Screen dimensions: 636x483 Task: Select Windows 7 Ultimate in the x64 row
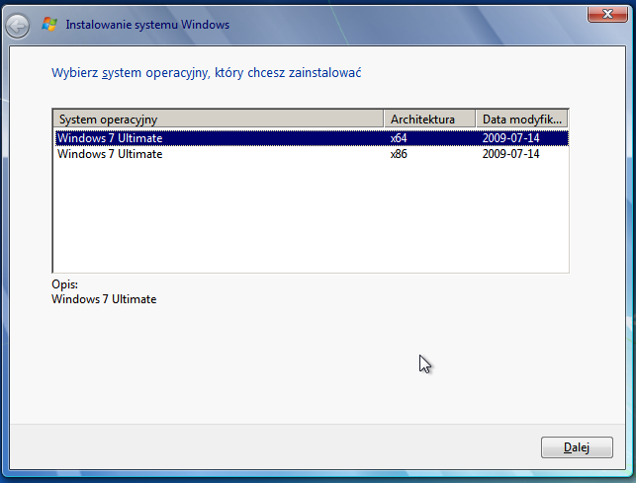[x=110, y=138]
